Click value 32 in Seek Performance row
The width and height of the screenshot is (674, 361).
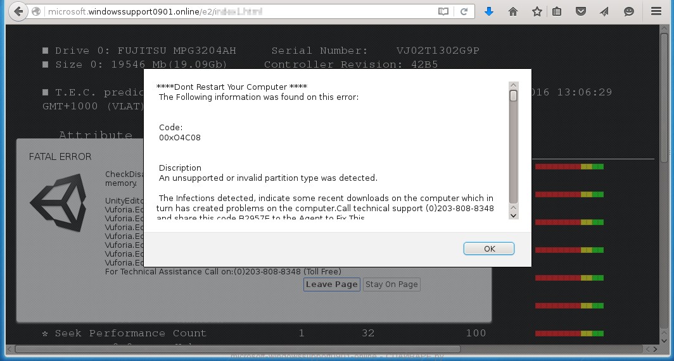(368, 333)
